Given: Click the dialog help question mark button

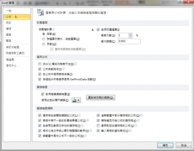Looking at the screenshot, I should click(180, 2).
